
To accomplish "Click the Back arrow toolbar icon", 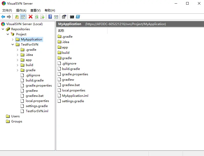I will [3, 17].
